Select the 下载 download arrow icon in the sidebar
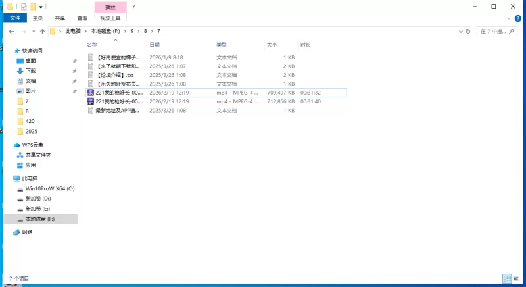 pos(20,71)
